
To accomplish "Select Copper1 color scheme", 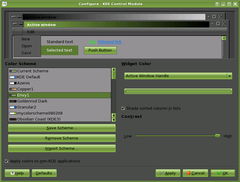I will [60, 89].
